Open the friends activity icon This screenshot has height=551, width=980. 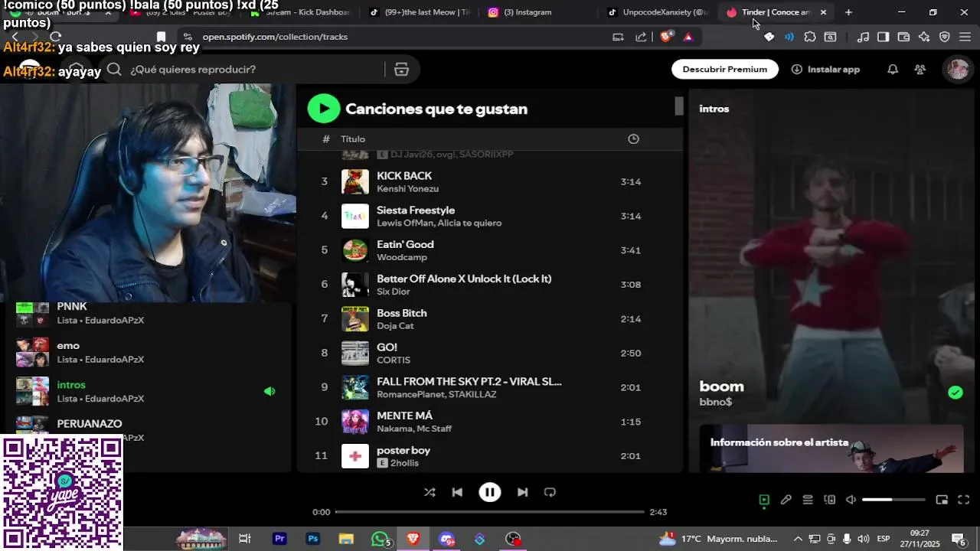pos(920,69)
